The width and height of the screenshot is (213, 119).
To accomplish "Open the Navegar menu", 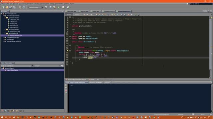I will coord(16,4).
